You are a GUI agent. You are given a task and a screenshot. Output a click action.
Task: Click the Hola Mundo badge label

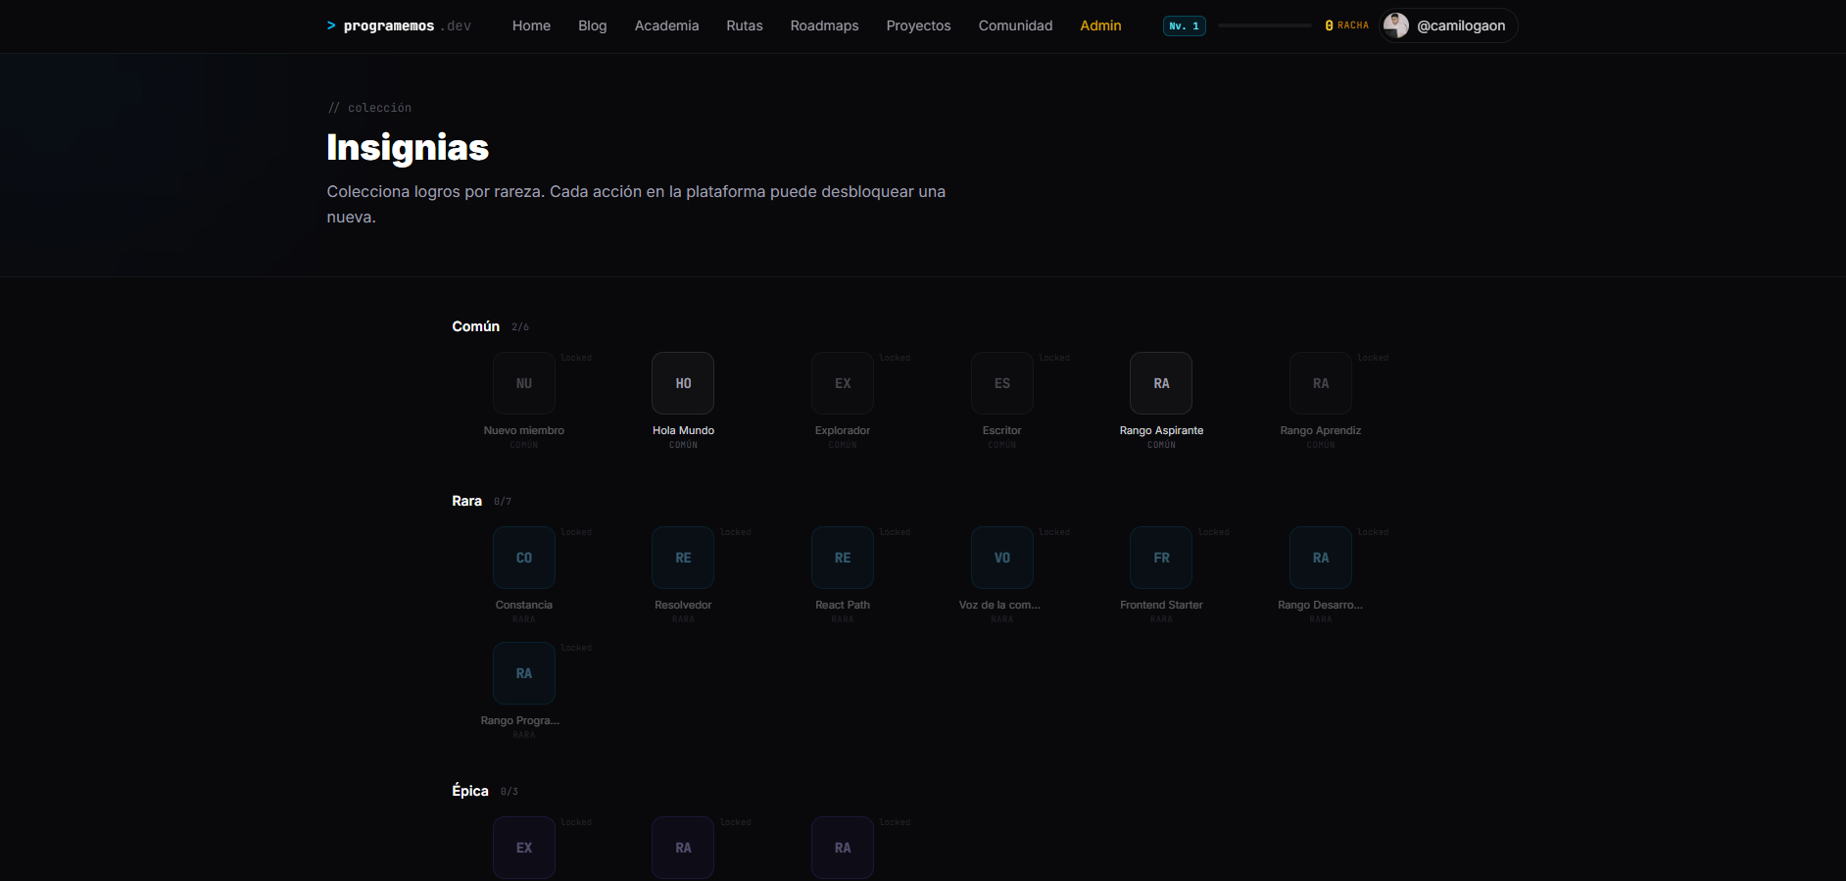pos(683,430)
